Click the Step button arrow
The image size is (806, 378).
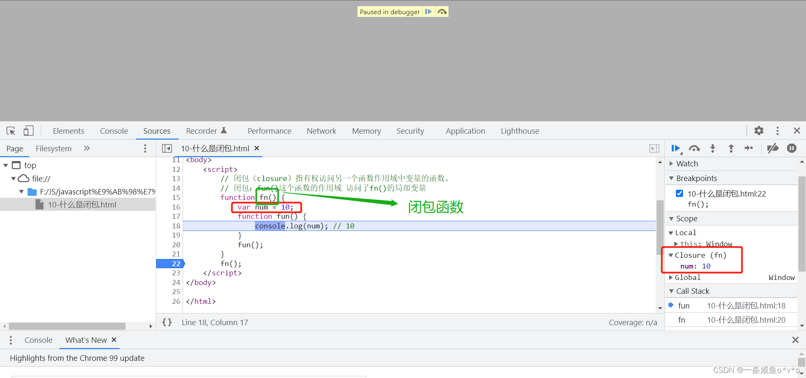[749, 148]
